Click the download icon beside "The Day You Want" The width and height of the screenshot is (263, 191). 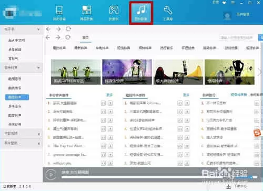tap(110, 146)
